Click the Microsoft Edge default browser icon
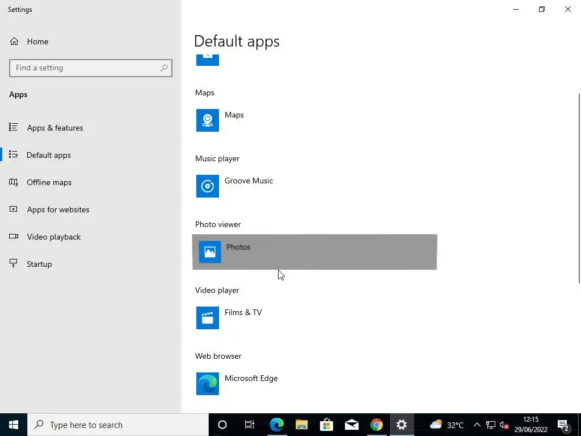The height and width of the screenshot is (436, 581). point(208,384)
